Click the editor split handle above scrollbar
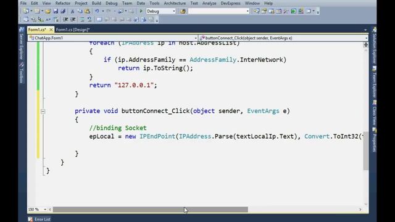 [366, 44]
